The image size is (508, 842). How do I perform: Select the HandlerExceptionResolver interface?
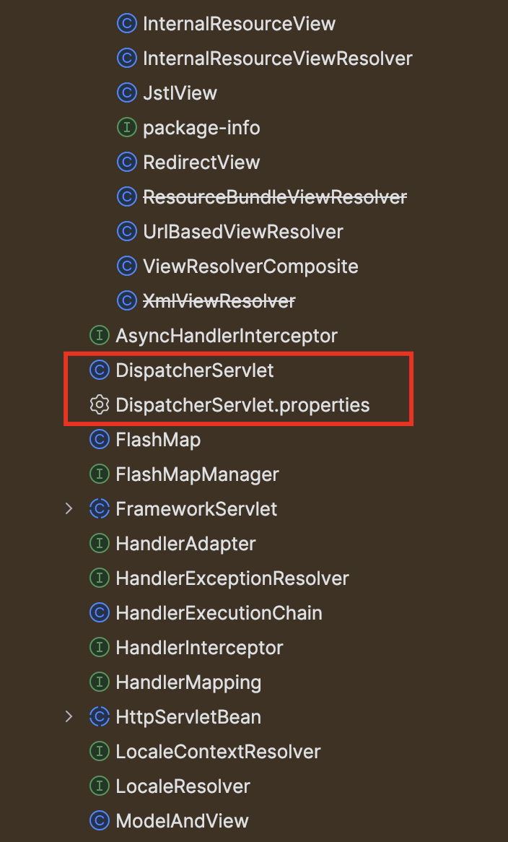point(232,578)
